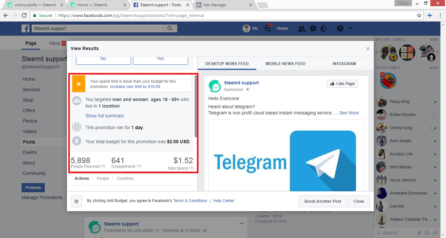Viewport: 446px width, 238px height.
Task: Click the 2048 instant game icon
Action: (x=407, y=53)
